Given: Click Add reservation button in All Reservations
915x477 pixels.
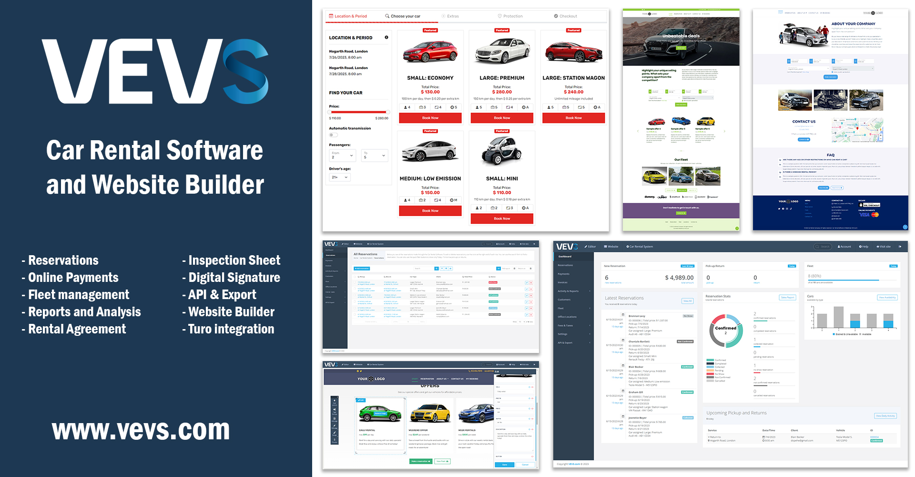Looking at the screenshot, I should pos(362,269).
